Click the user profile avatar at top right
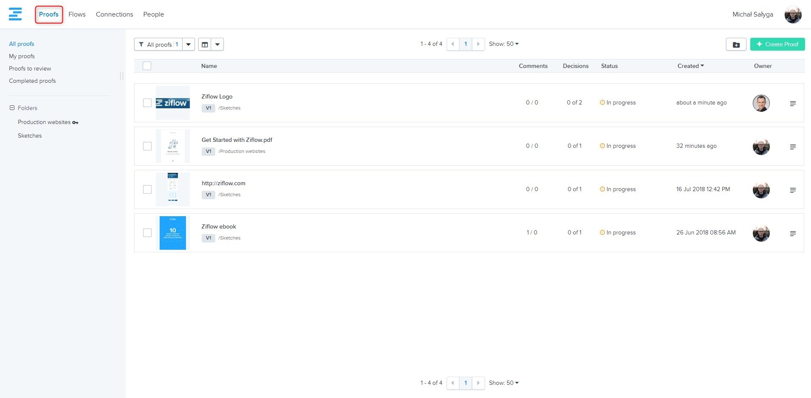 click(792, 14)
